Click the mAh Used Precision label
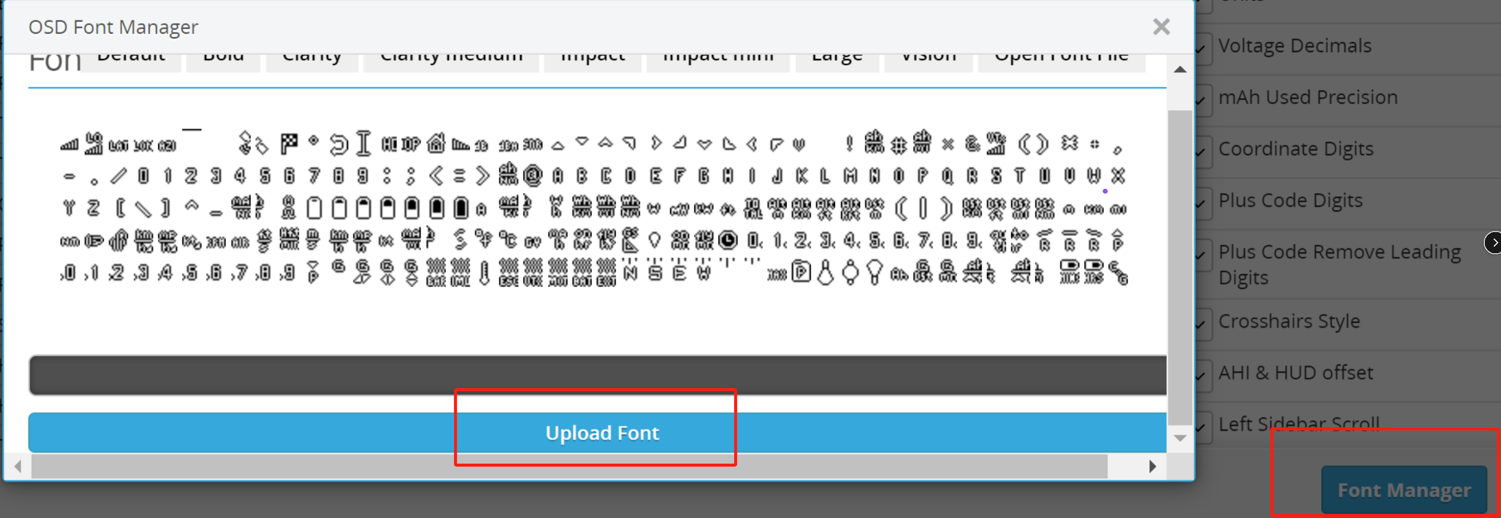The height and width of the screenshot is (518, 1501). [x=1308, y=97]
